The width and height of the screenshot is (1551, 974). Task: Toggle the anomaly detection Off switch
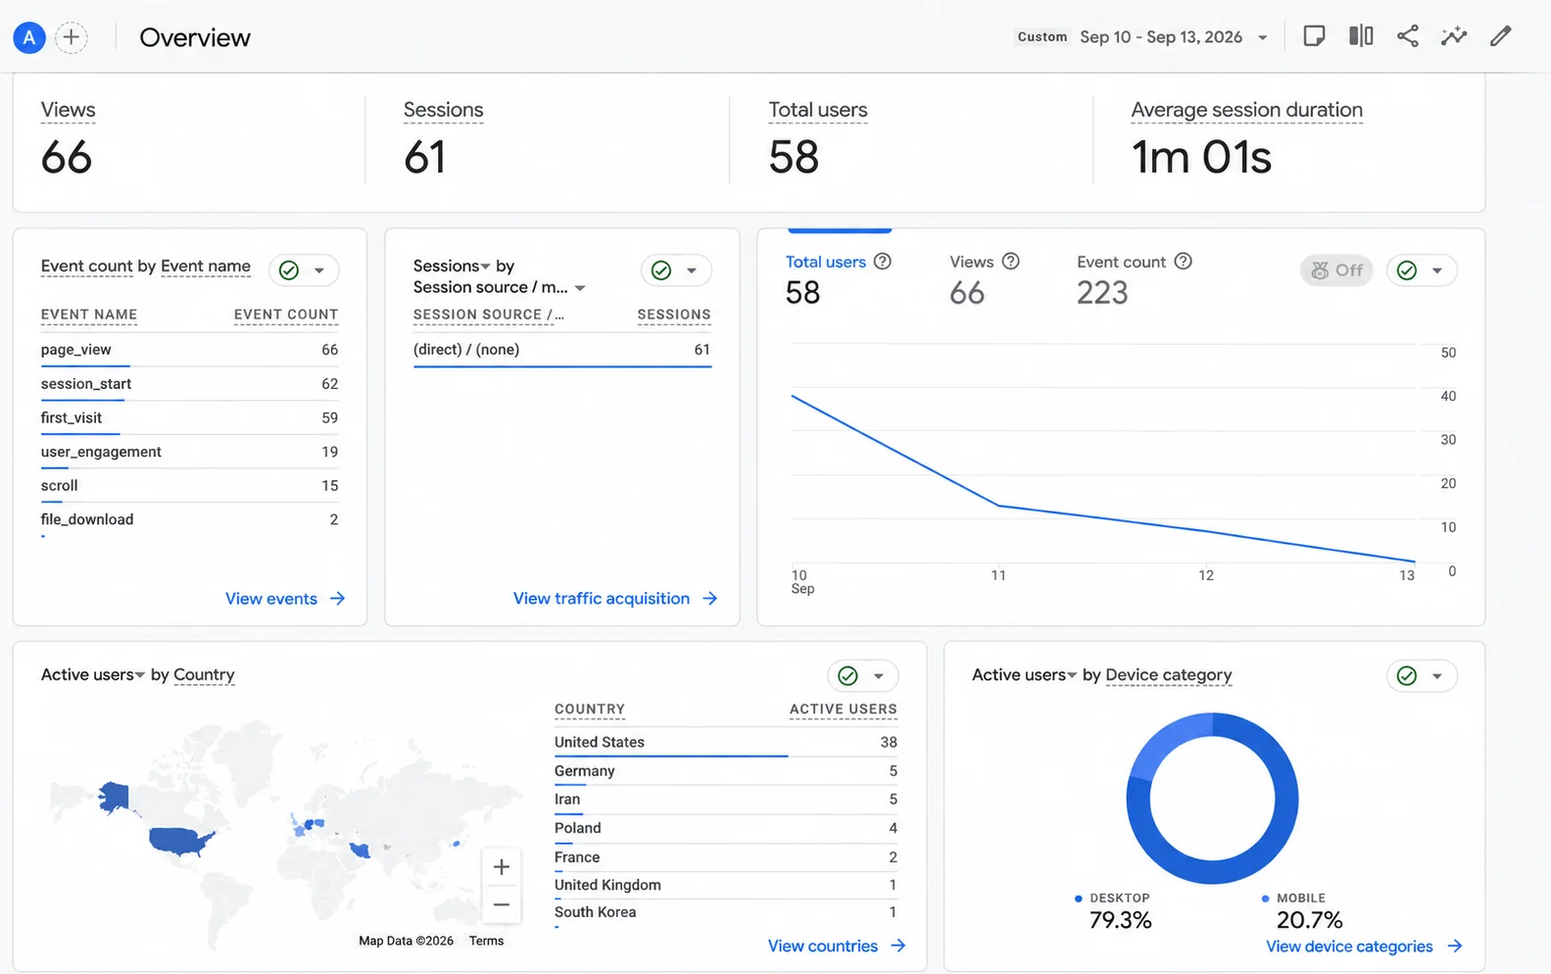[1336, 270]
